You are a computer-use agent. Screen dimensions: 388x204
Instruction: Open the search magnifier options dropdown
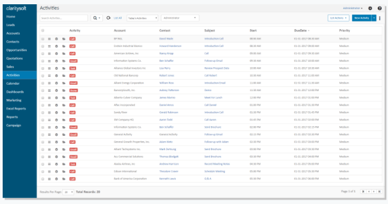coord(97,18)
